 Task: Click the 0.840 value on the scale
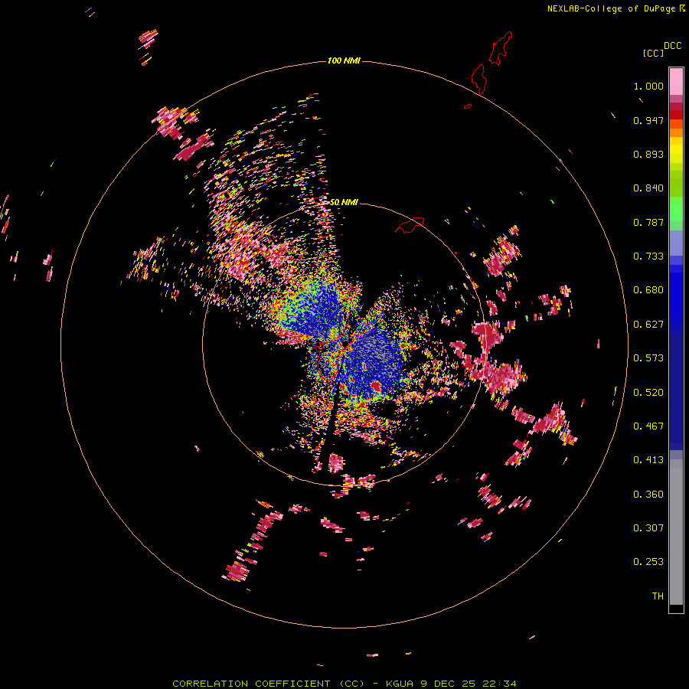pos(648,188)
